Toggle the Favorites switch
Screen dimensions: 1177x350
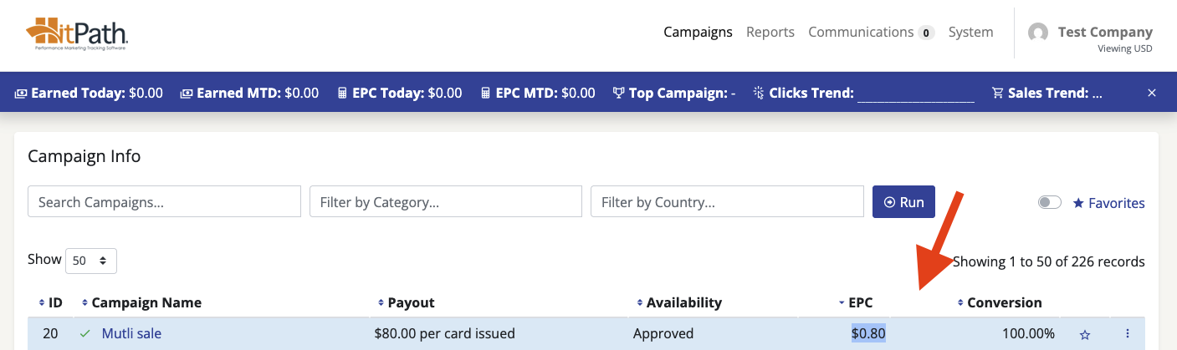click(x=1049, y=202)
